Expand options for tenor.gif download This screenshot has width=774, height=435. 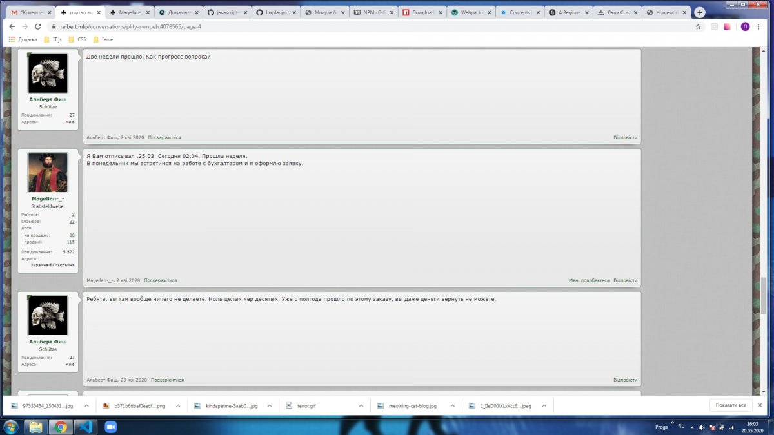click(x=362, y=406)
